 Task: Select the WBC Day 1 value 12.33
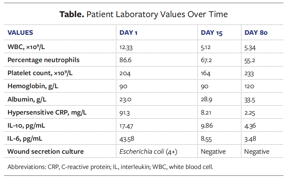point(126,47)
